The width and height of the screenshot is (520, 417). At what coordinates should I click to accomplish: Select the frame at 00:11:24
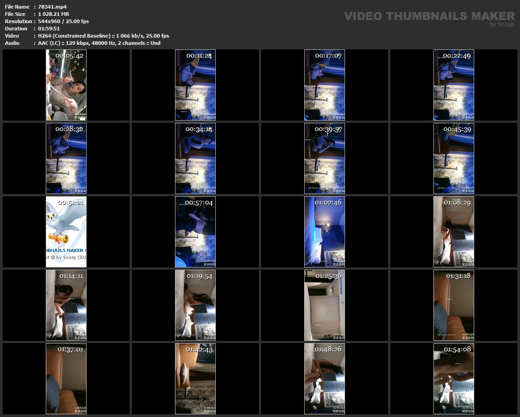point(195,85)
